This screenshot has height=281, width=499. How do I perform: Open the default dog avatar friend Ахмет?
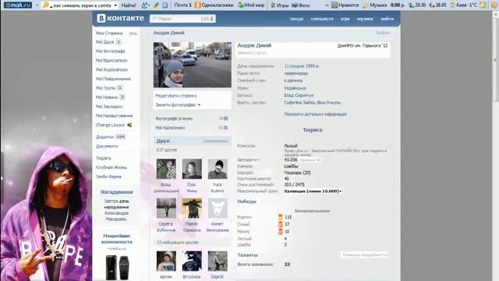(x=218, y=208)
